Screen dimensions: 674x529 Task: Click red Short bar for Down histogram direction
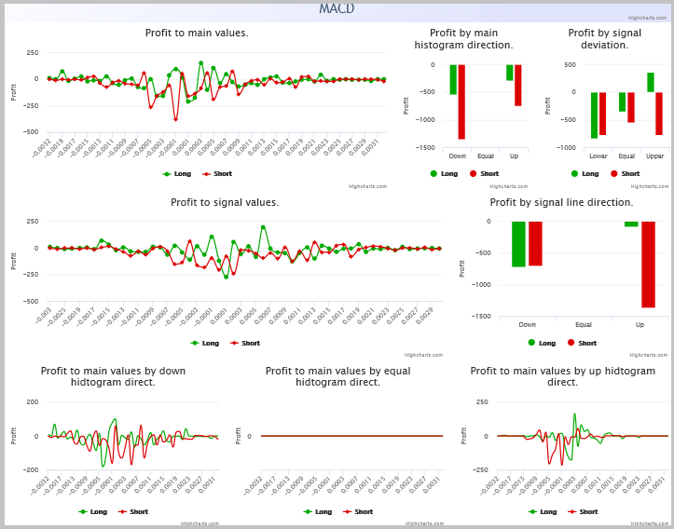(x=461, y=102)
